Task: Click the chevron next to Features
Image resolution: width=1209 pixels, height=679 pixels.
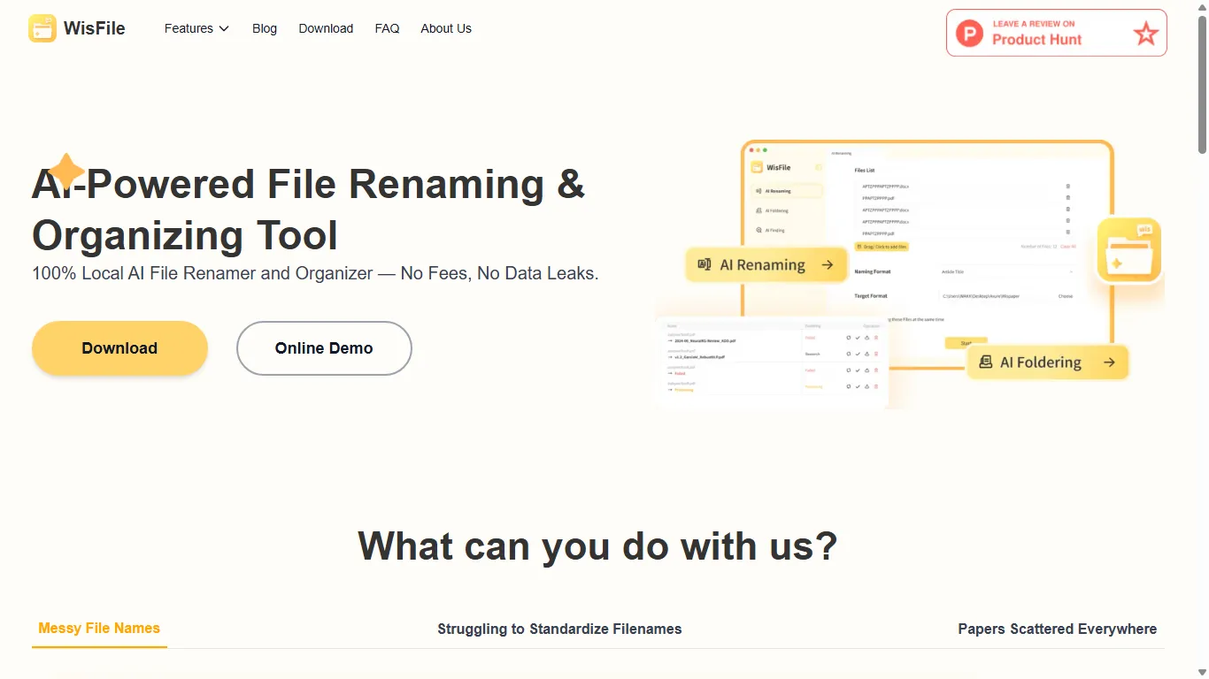Action: coord(224,28)
